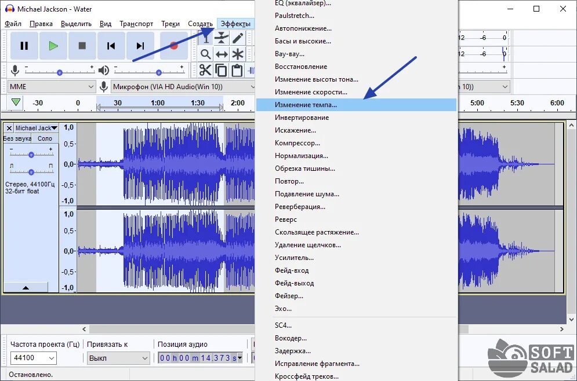Collapse the track with the up arrow
577x381 pixels.
tap(26, 288)
